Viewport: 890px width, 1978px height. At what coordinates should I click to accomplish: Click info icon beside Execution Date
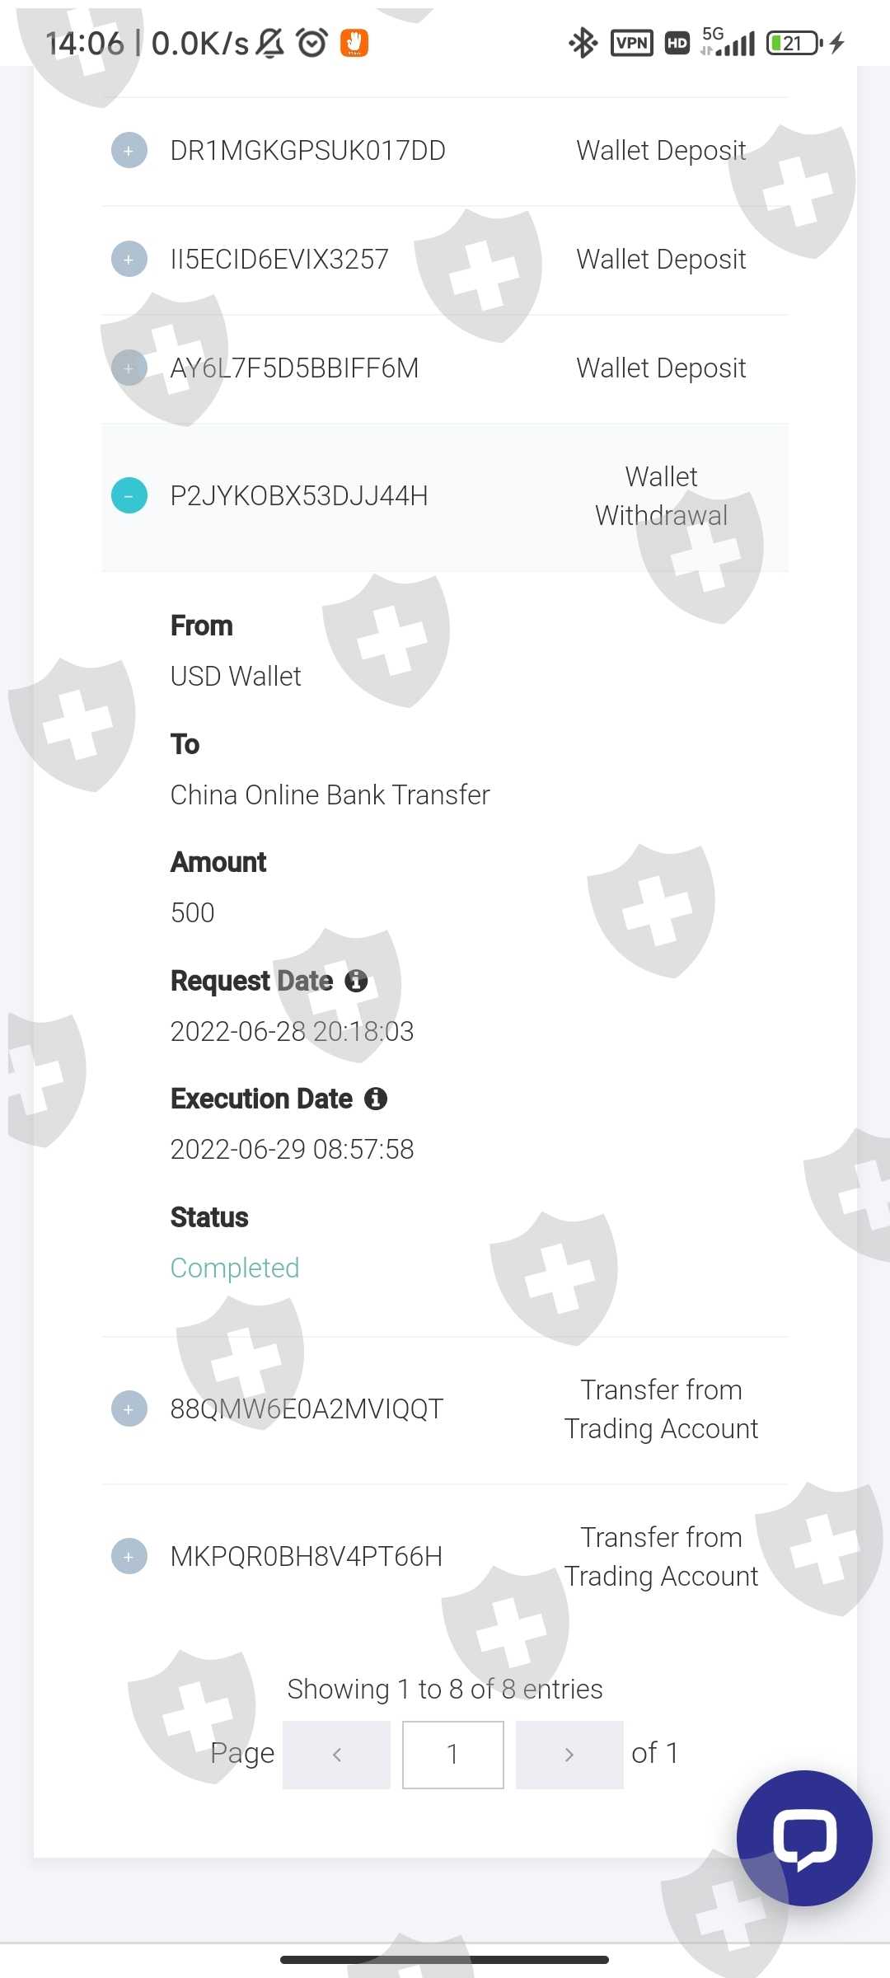(376, 1099)
